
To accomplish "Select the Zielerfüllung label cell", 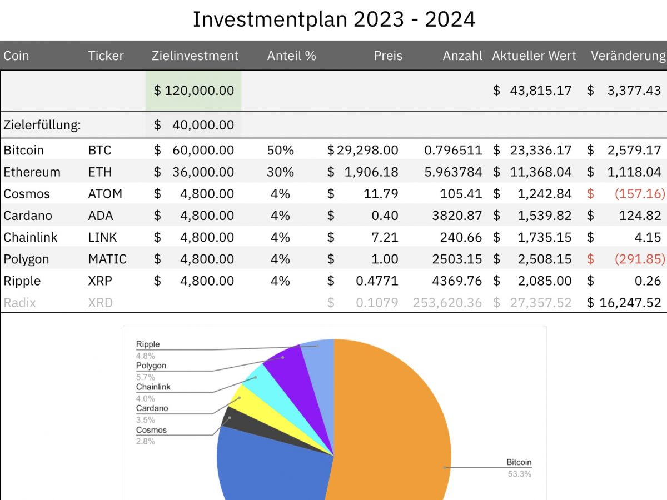I will tap(42, 125).
